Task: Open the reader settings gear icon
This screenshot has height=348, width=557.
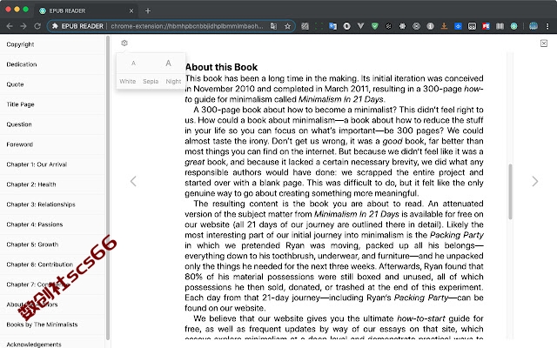Action: (124, 43)
